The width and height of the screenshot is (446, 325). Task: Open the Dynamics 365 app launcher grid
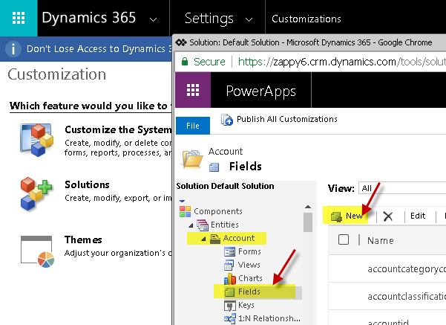[19, 18]
